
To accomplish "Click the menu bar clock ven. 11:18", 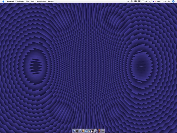I will tap(162, 1).
